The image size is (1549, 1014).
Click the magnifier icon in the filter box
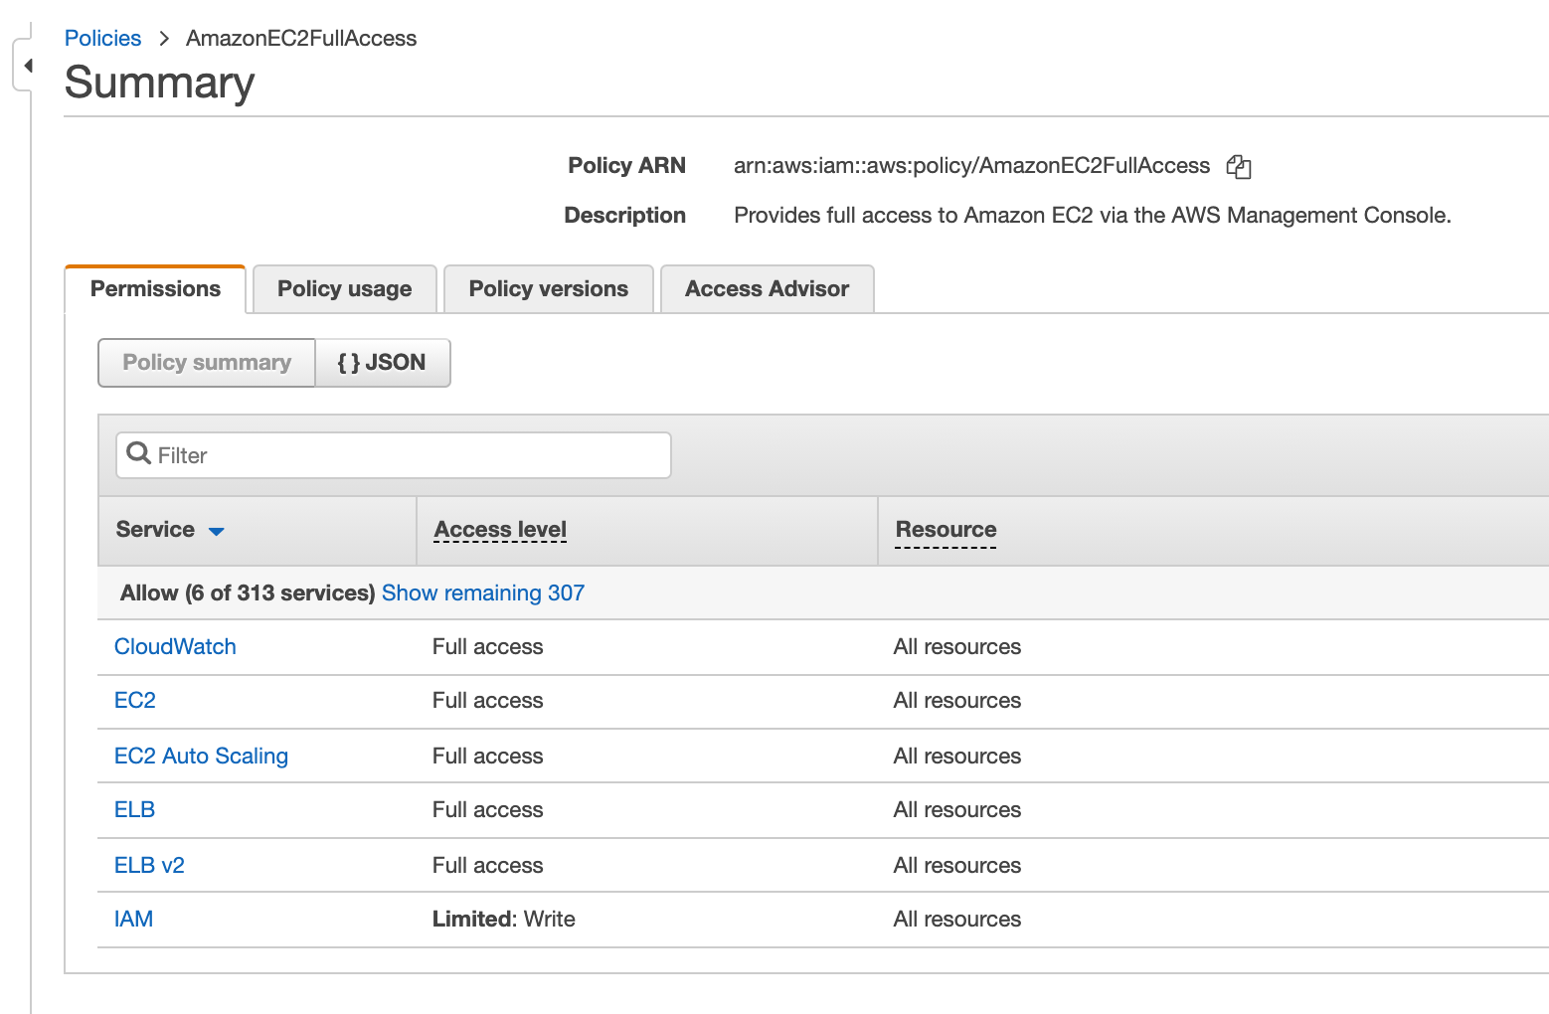coord(138,454)
